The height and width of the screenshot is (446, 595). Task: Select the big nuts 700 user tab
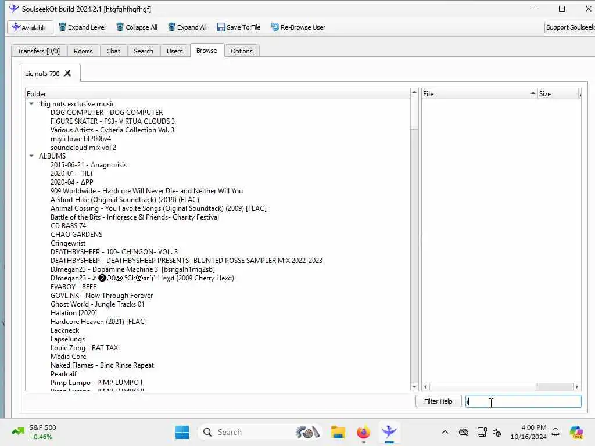click(42, 74)
